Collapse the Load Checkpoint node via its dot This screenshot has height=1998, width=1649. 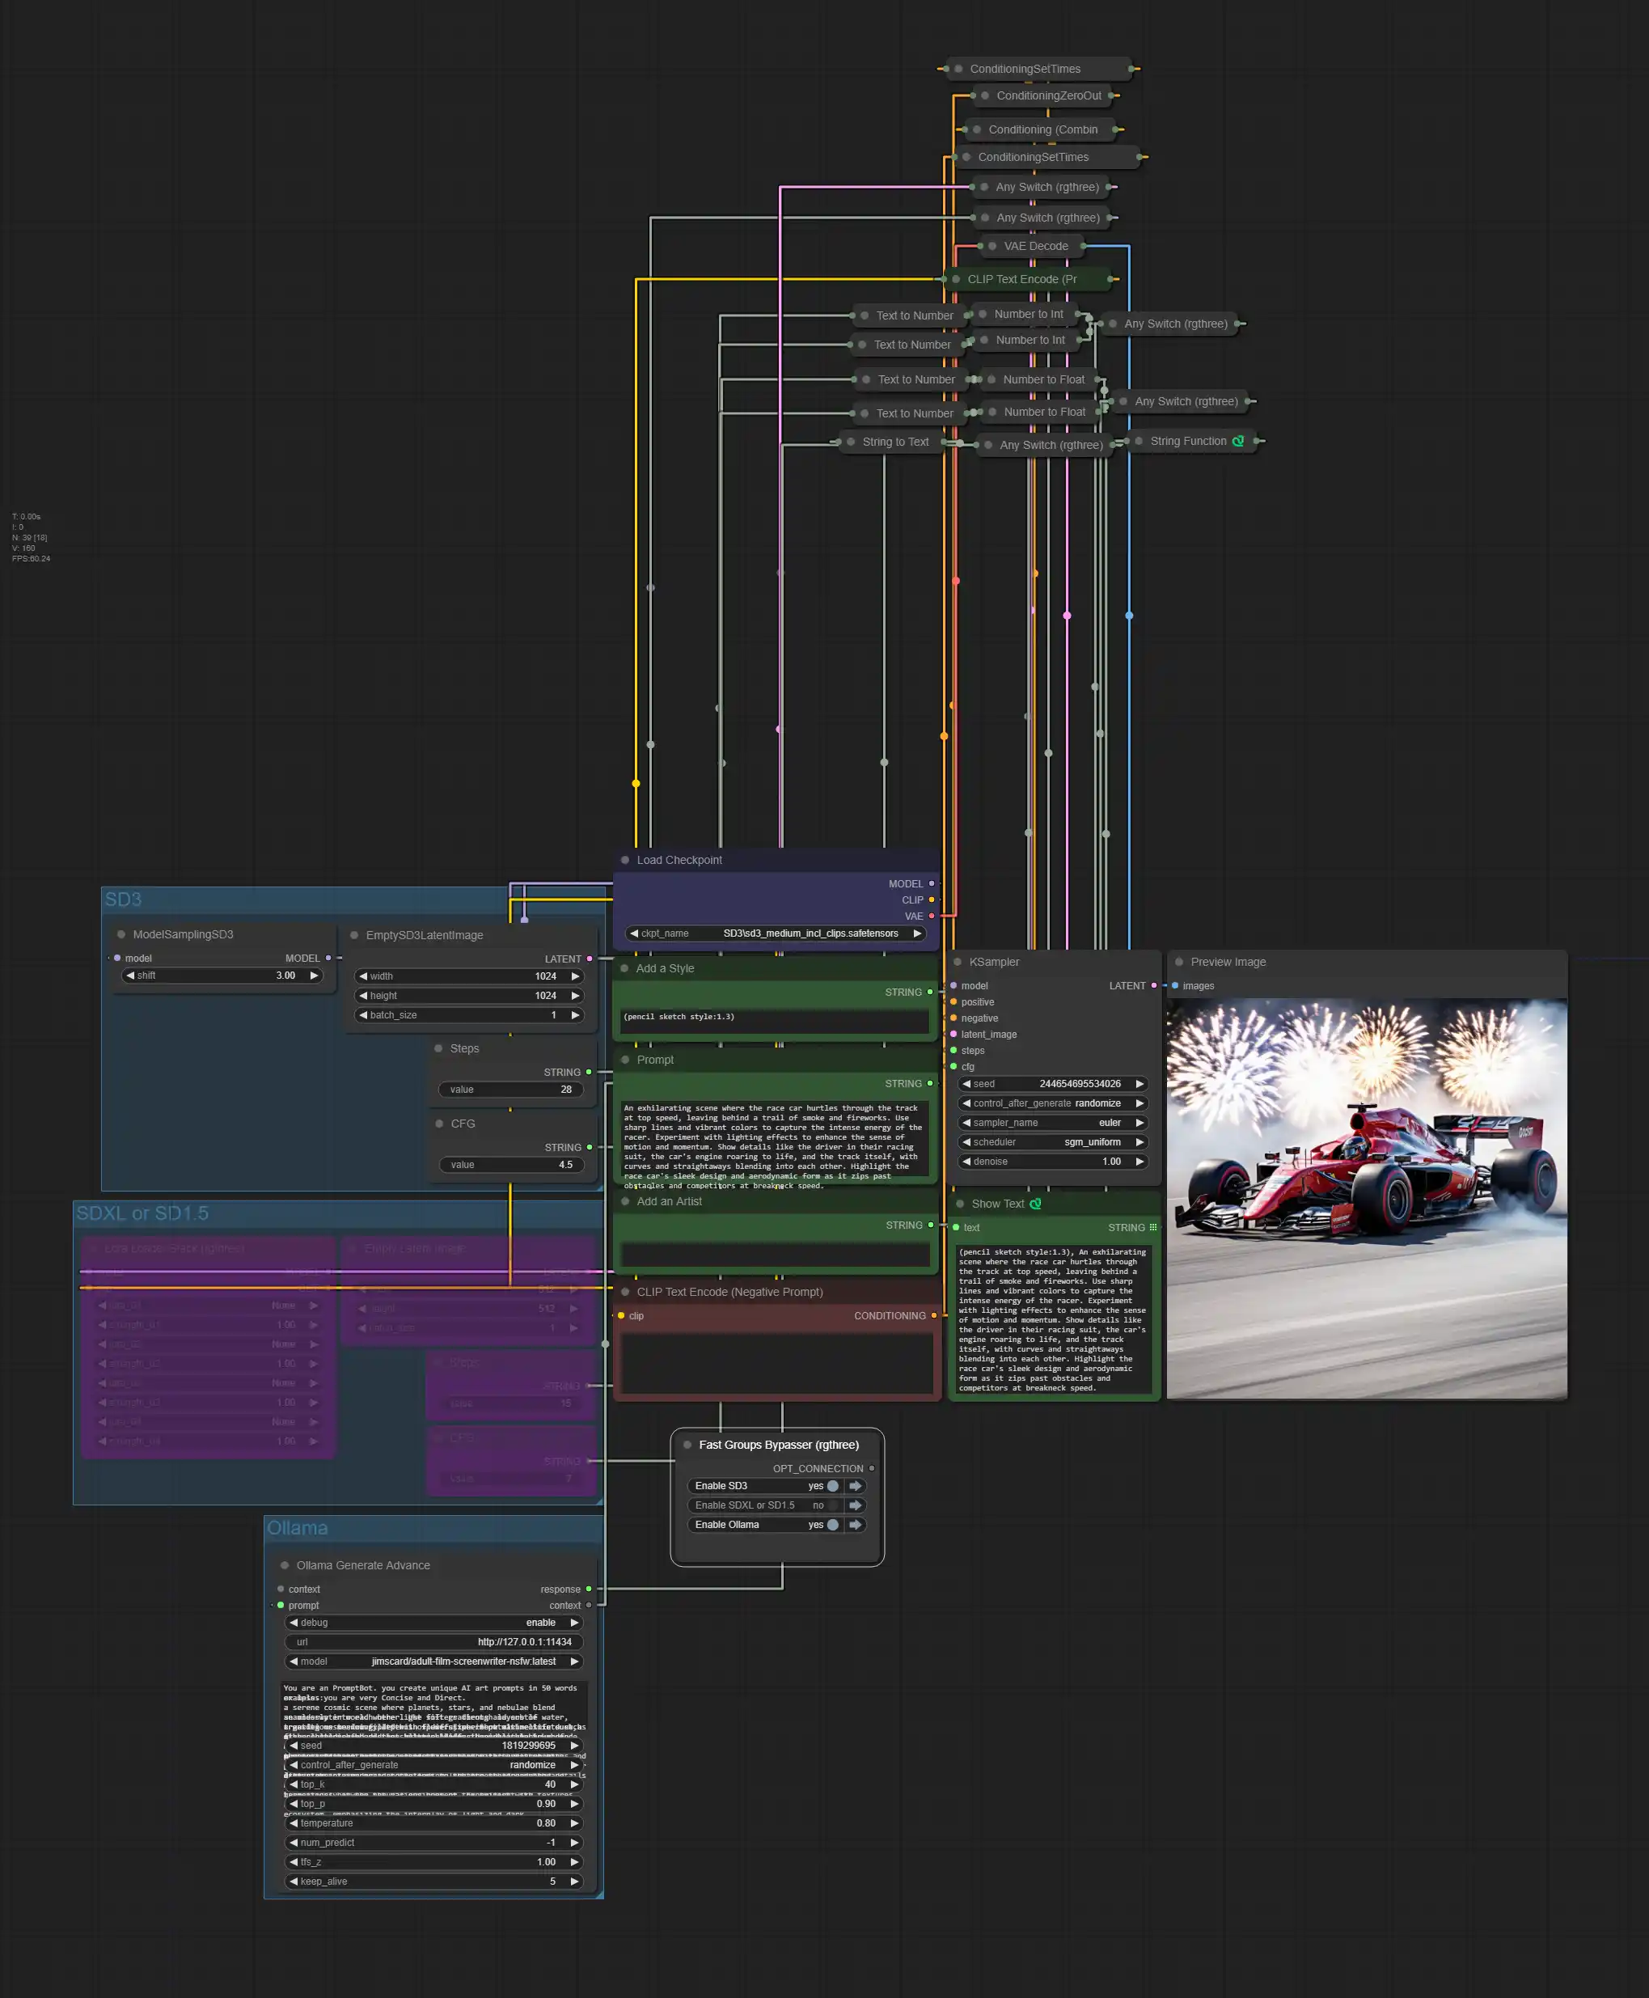click(625, 860)
